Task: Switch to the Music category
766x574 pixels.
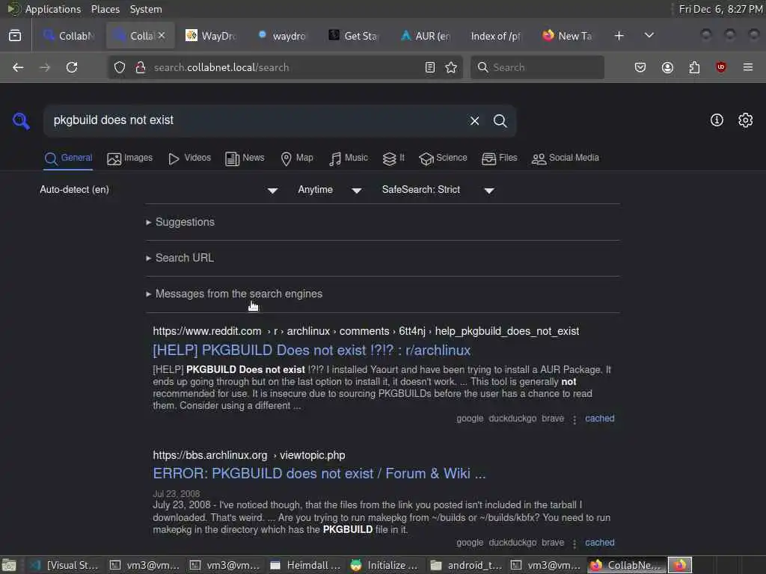Action: coord(349,158)
